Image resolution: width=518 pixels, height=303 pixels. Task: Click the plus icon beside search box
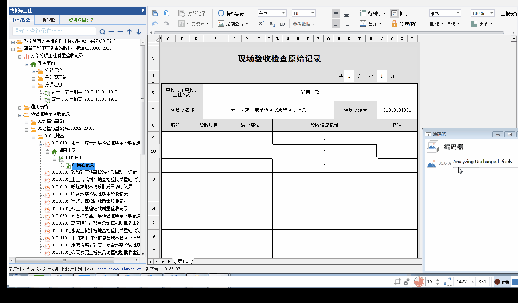click(111, 32)
